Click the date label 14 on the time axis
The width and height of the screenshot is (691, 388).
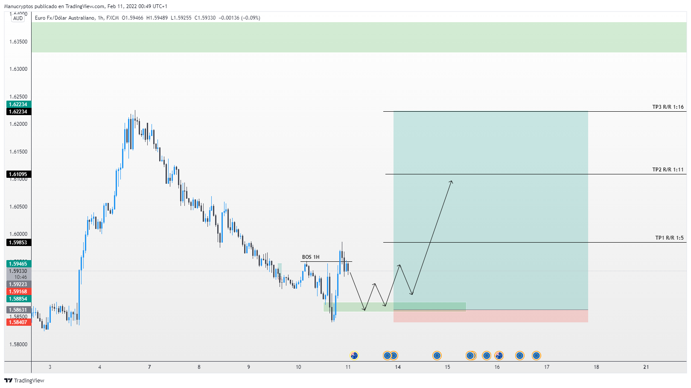tap(398, 367)
